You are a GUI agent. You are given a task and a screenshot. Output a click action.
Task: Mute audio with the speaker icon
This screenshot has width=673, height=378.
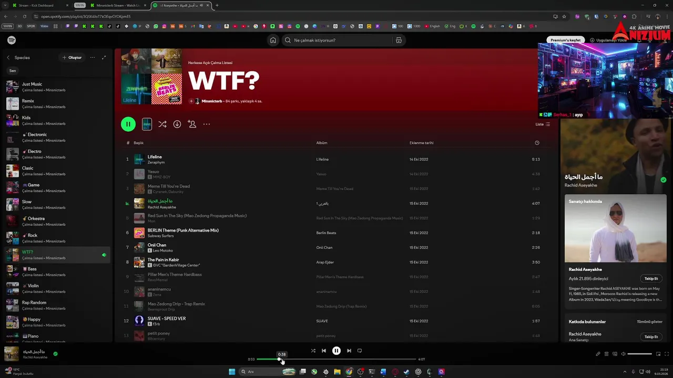pyautogui.click(x=624, y=354)
